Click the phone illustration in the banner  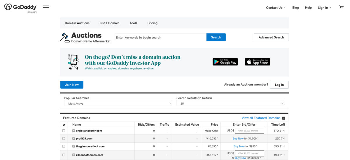(x=73, y=62)
